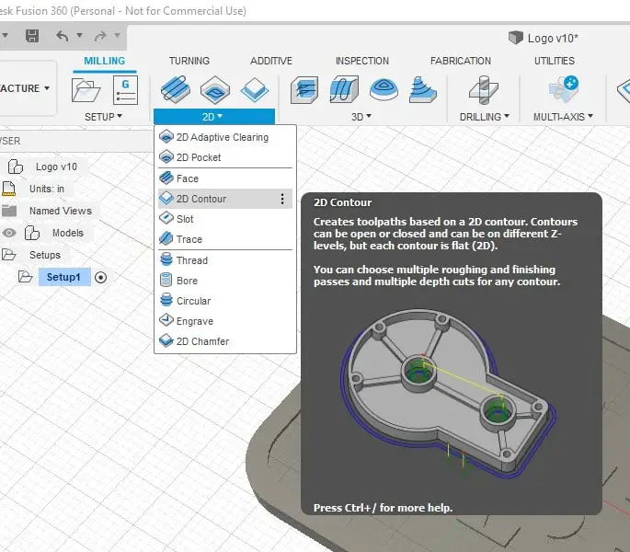Screen dimensions: 630x552
Task: Switch to the UTILITIES tab
Action: (x=554, y=61)
